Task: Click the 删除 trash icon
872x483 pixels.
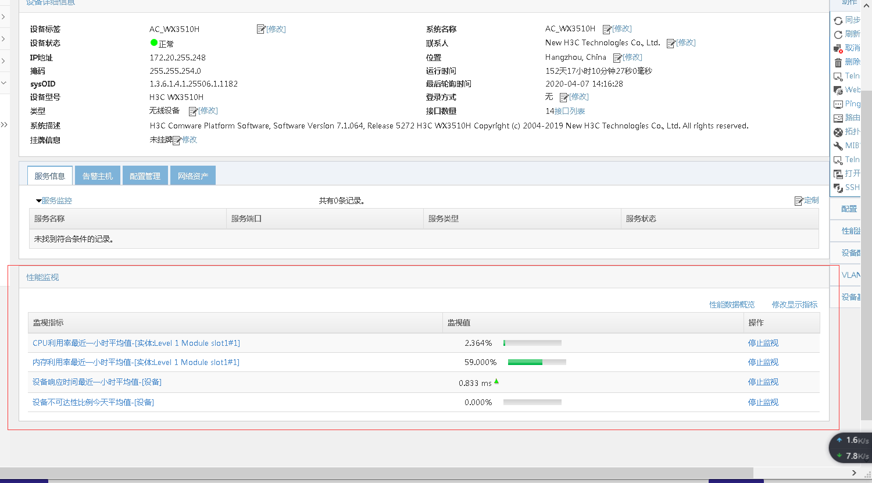Action: pyautogui.click(x=838, y=62)
